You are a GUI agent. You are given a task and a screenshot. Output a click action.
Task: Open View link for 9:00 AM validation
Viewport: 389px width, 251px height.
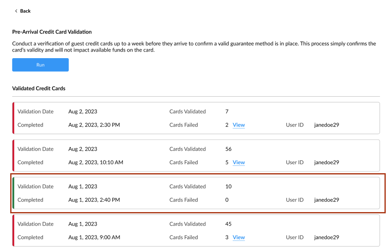coord(239,237)
